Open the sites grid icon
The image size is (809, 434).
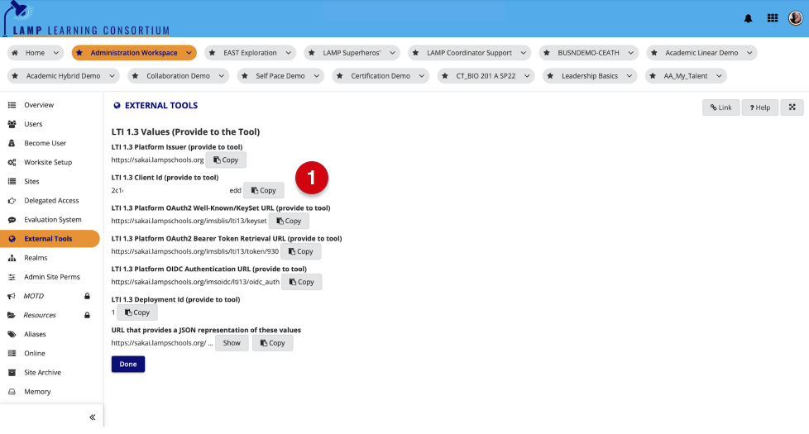coord(773,18)
